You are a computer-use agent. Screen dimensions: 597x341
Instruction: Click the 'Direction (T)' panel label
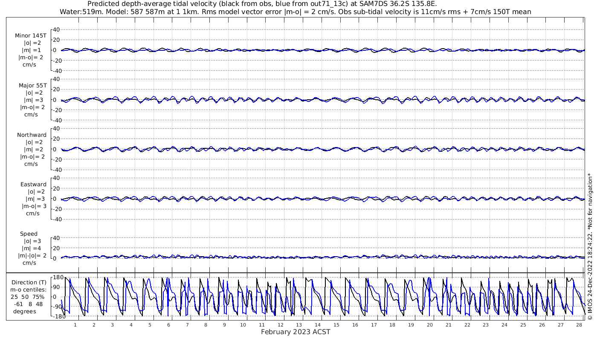point(29,282)
